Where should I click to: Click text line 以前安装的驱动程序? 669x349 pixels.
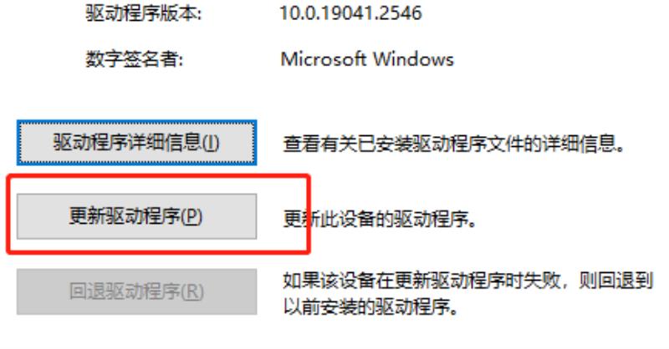pos(371,306)
